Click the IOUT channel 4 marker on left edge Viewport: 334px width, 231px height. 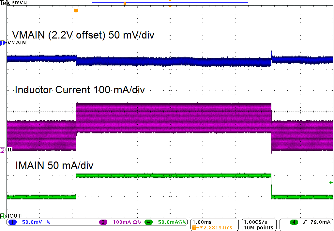(x=3, y=216)
